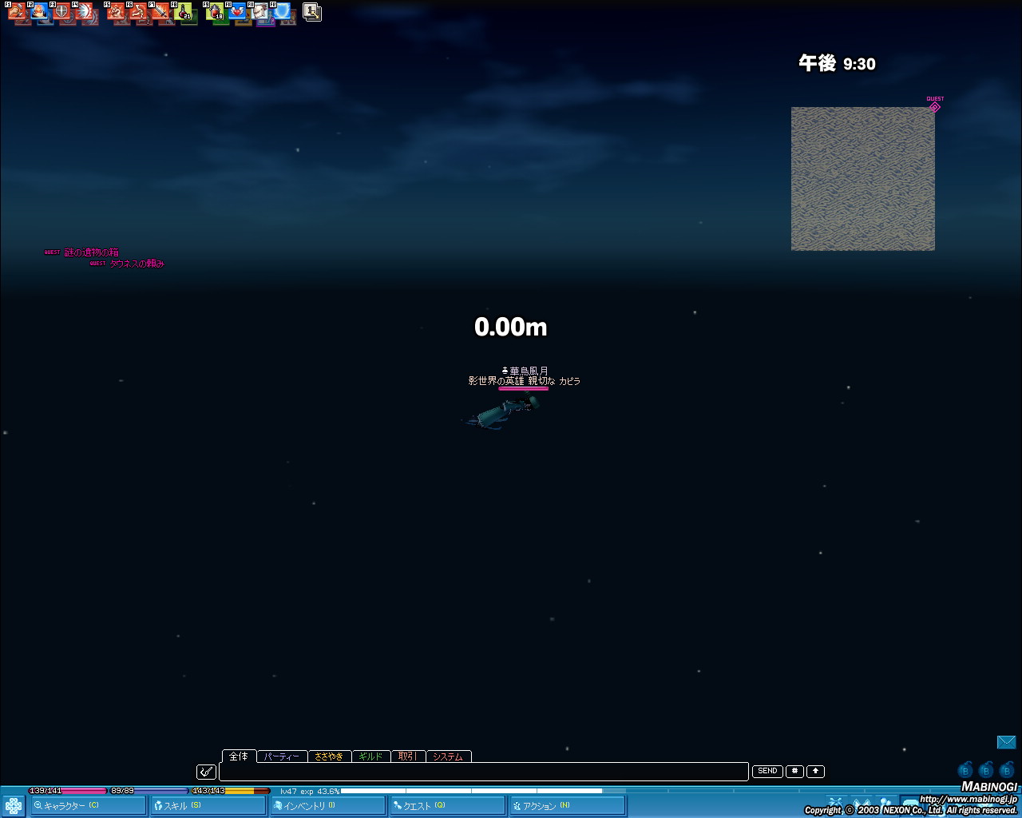Trigger the F7 sword attack skill
Viewport: 1022px width, 818px height.
160,13
